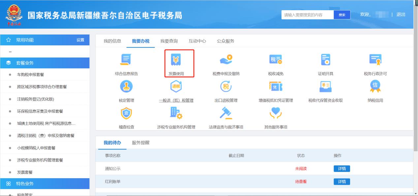Expand the 特色业务 section header
The image size is (418, 196).
click(x=45, y=184)
